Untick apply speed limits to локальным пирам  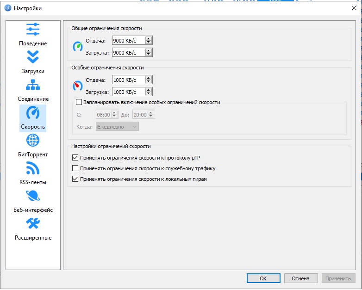click(75, 179)
